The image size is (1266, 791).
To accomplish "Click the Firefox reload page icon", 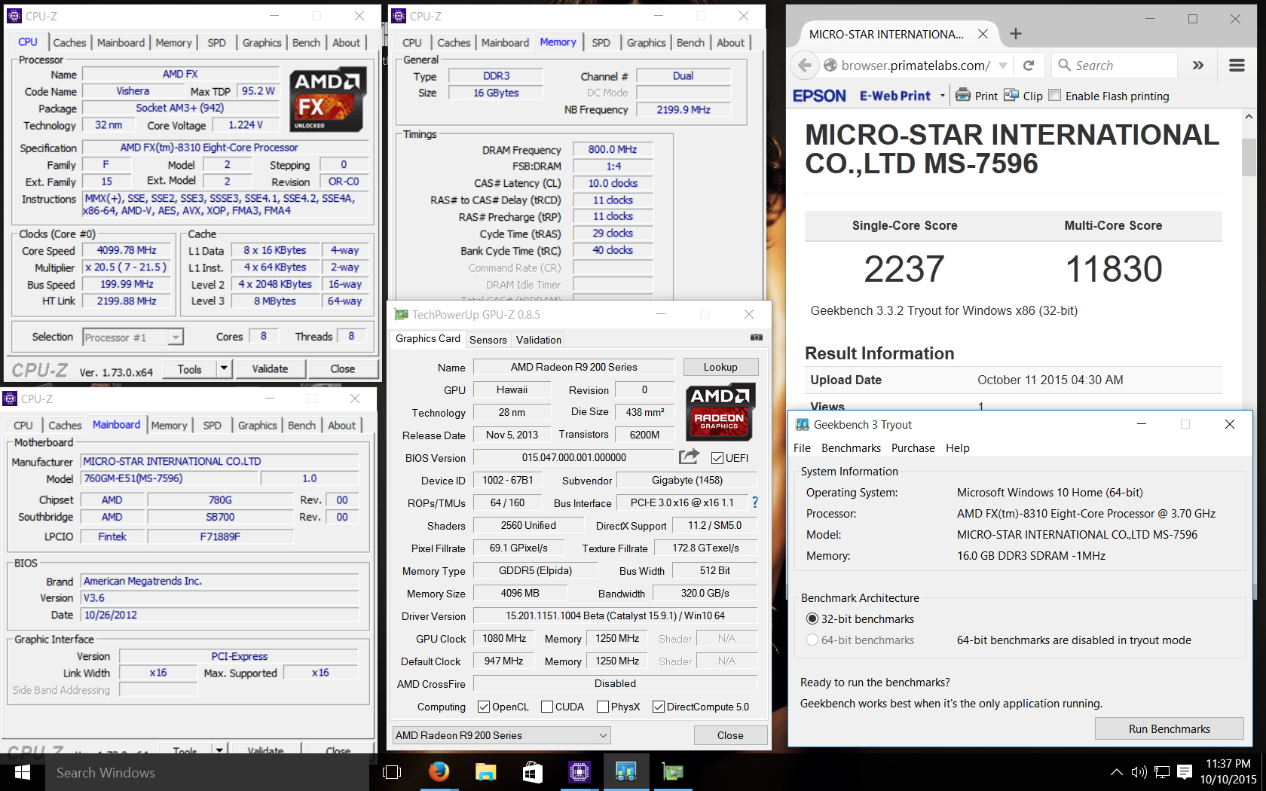I will 1029,66.
